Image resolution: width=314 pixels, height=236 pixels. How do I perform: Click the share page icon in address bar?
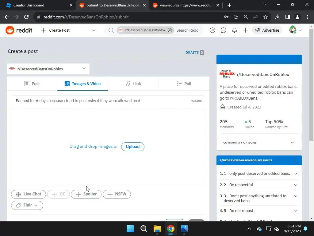tap(256, 17)
